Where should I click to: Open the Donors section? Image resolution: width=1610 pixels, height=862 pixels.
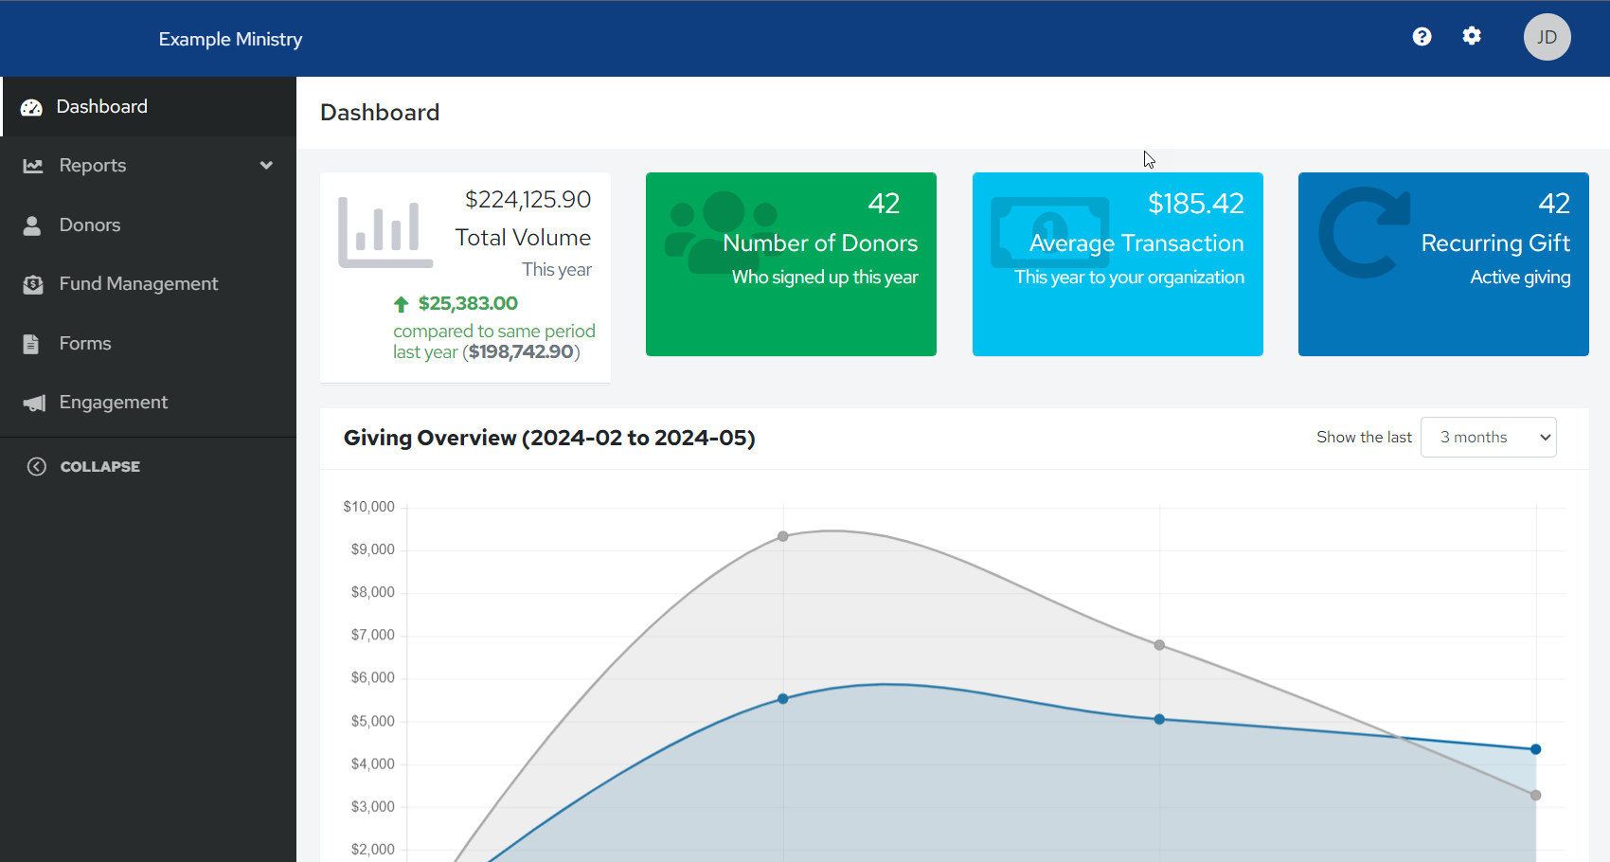[90, 224]
